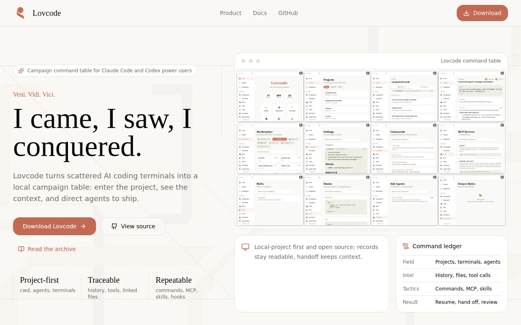This screenshot has width=521, height=325.
Task: Click 'commands, MCP, skills, hooks' under Repeatable
Action: point(176,293)
